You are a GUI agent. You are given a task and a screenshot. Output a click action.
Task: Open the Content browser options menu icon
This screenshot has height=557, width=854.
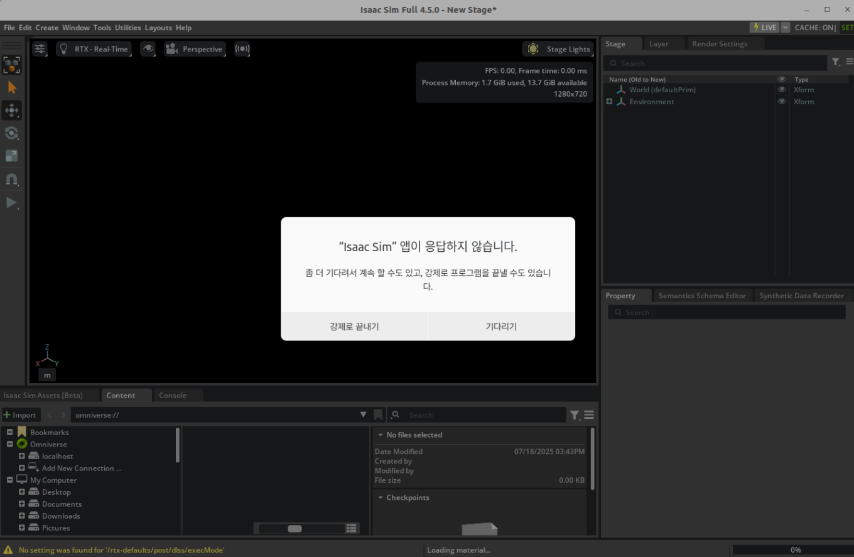click(x=589, y=415)
